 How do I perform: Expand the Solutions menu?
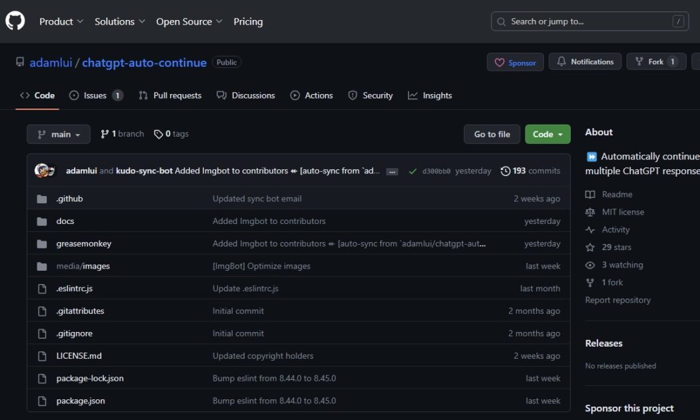pyautogui.click(x=119, y=21)
